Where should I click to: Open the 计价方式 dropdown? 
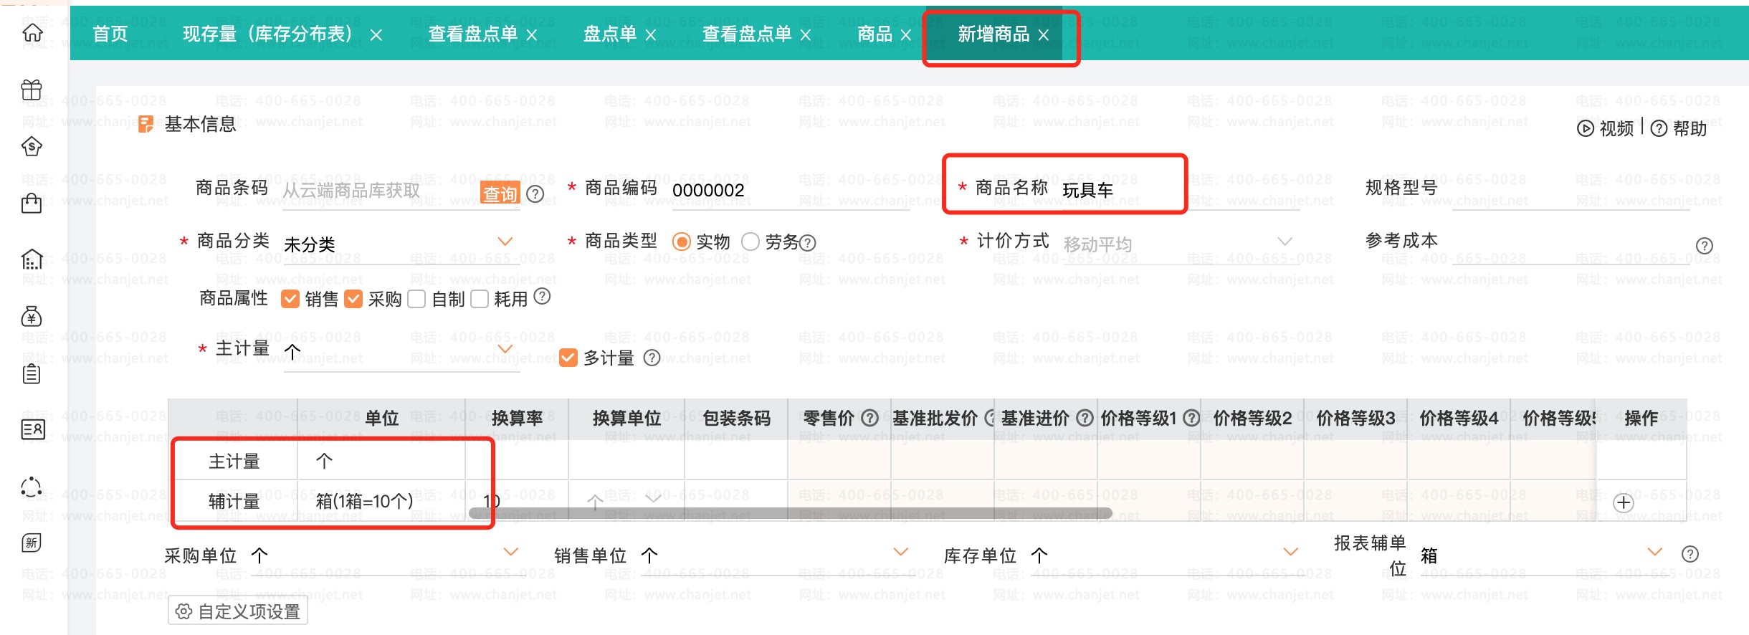[x=1285, y=242]
